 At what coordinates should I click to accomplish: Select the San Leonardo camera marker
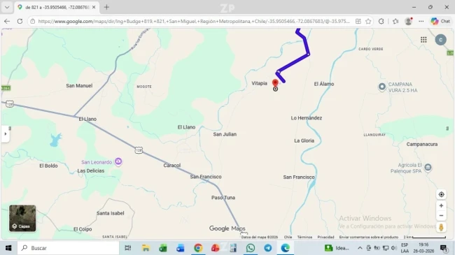click(x=118, y=161)
